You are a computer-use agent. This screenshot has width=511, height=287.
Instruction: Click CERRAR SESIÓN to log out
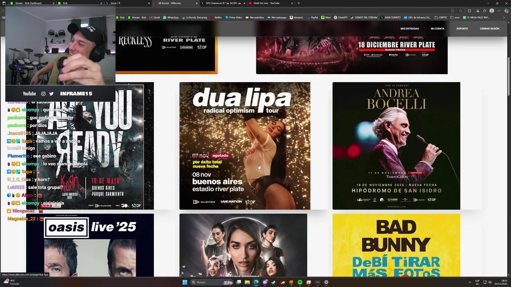click(x=489, y=29)
